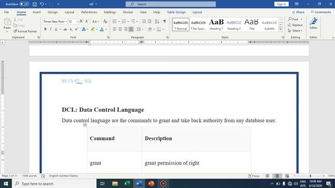The image size is (335, 188).
Task: Click the Sort icon
Action: [x=157, y=21]
